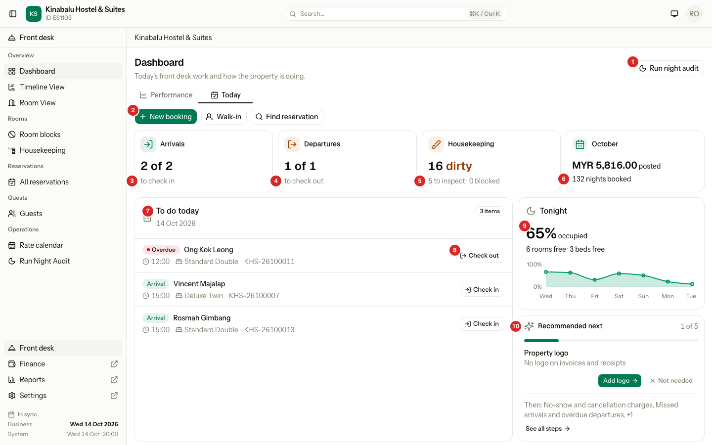Start a Walk-in
Image resolution: width=712 pixels, height=445 pixels.
tap(224, 117)
